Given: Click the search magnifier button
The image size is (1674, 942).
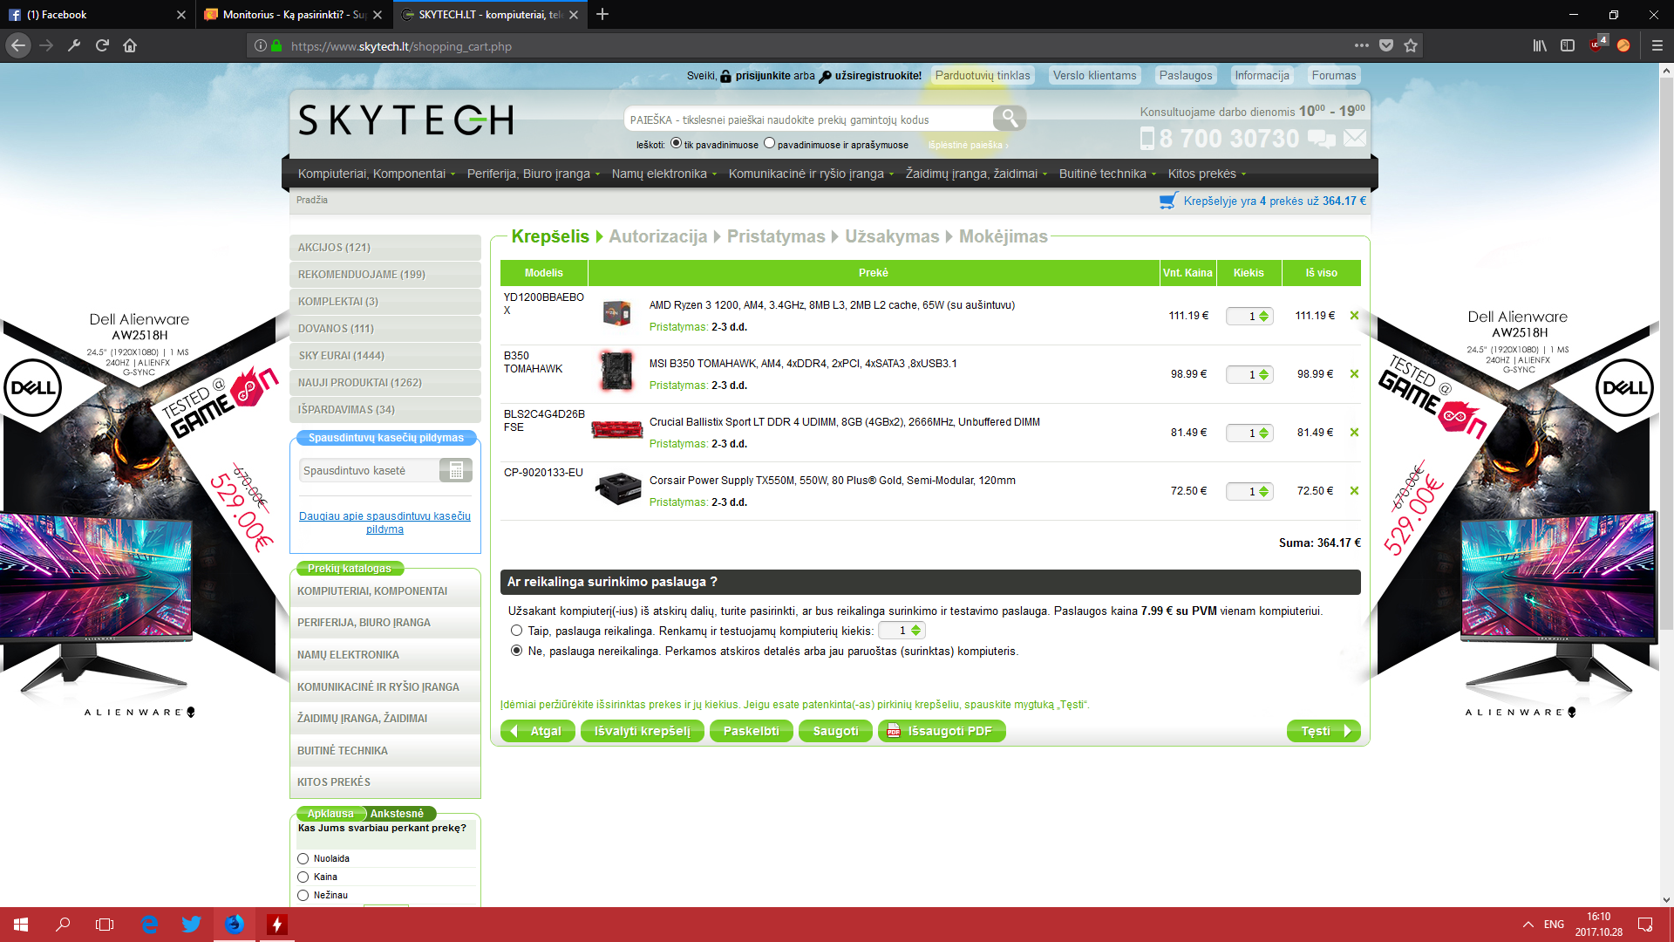Looking at the screenshot, I should pos(1009,118).
